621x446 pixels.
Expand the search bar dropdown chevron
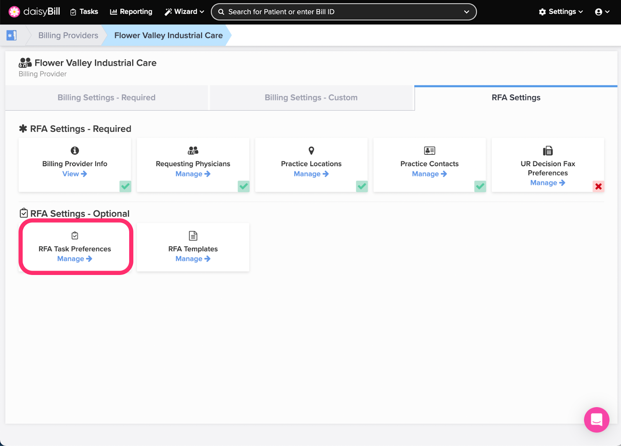(x=467, y=12)
